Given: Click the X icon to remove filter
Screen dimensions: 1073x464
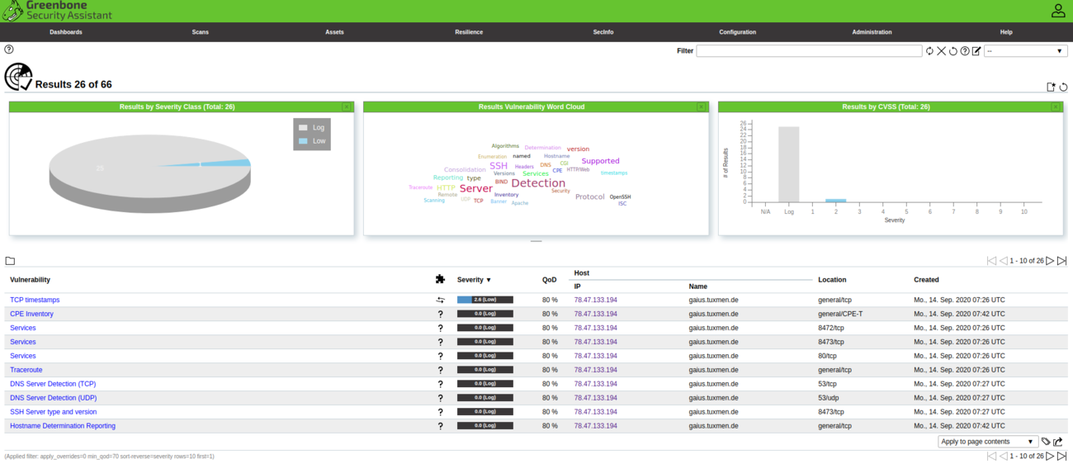Looking at the screenshot, I should pos(941,51).
